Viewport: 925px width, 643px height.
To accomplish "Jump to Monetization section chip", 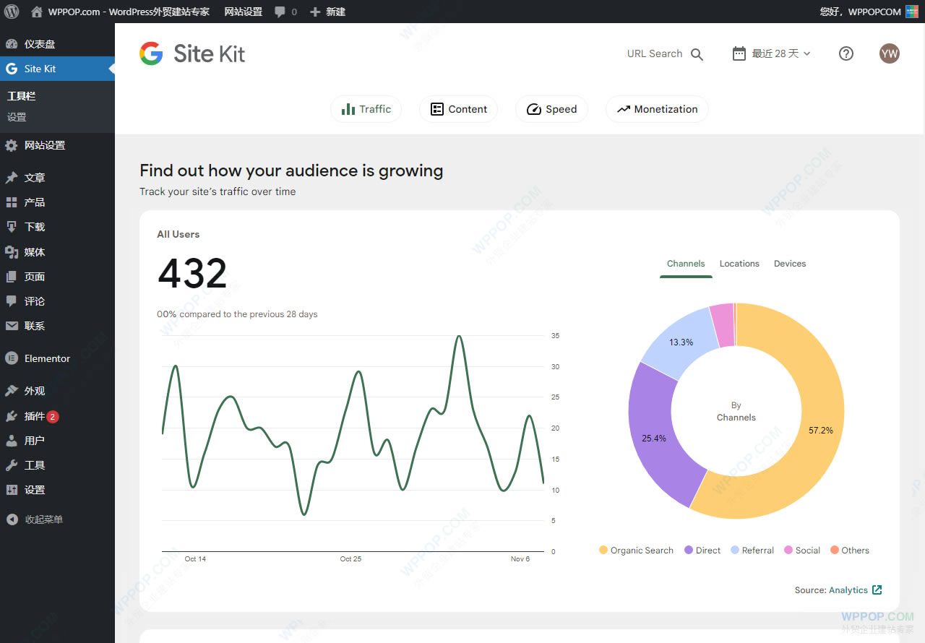I will click(x=657, y=109).
